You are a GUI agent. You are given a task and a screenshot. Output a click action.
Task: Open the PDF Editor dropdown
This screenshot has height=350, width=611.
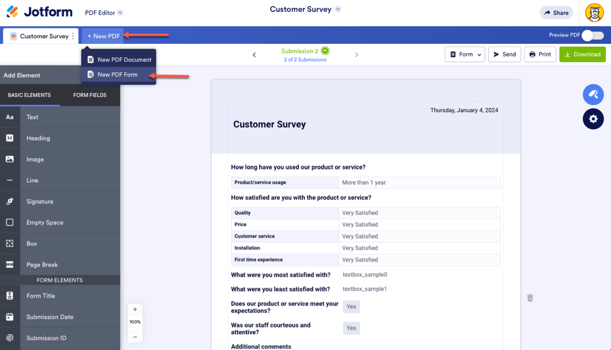point(104,13)
